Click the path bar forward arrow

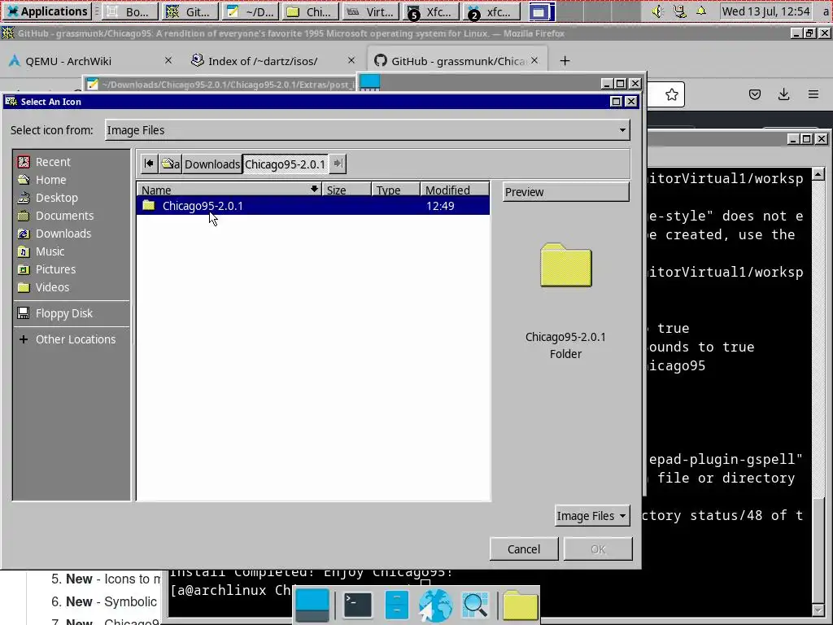click(x=338, y=164)
